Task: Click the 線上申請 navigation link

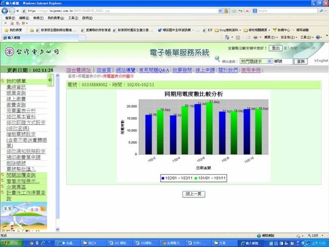Action: (205, 70)
